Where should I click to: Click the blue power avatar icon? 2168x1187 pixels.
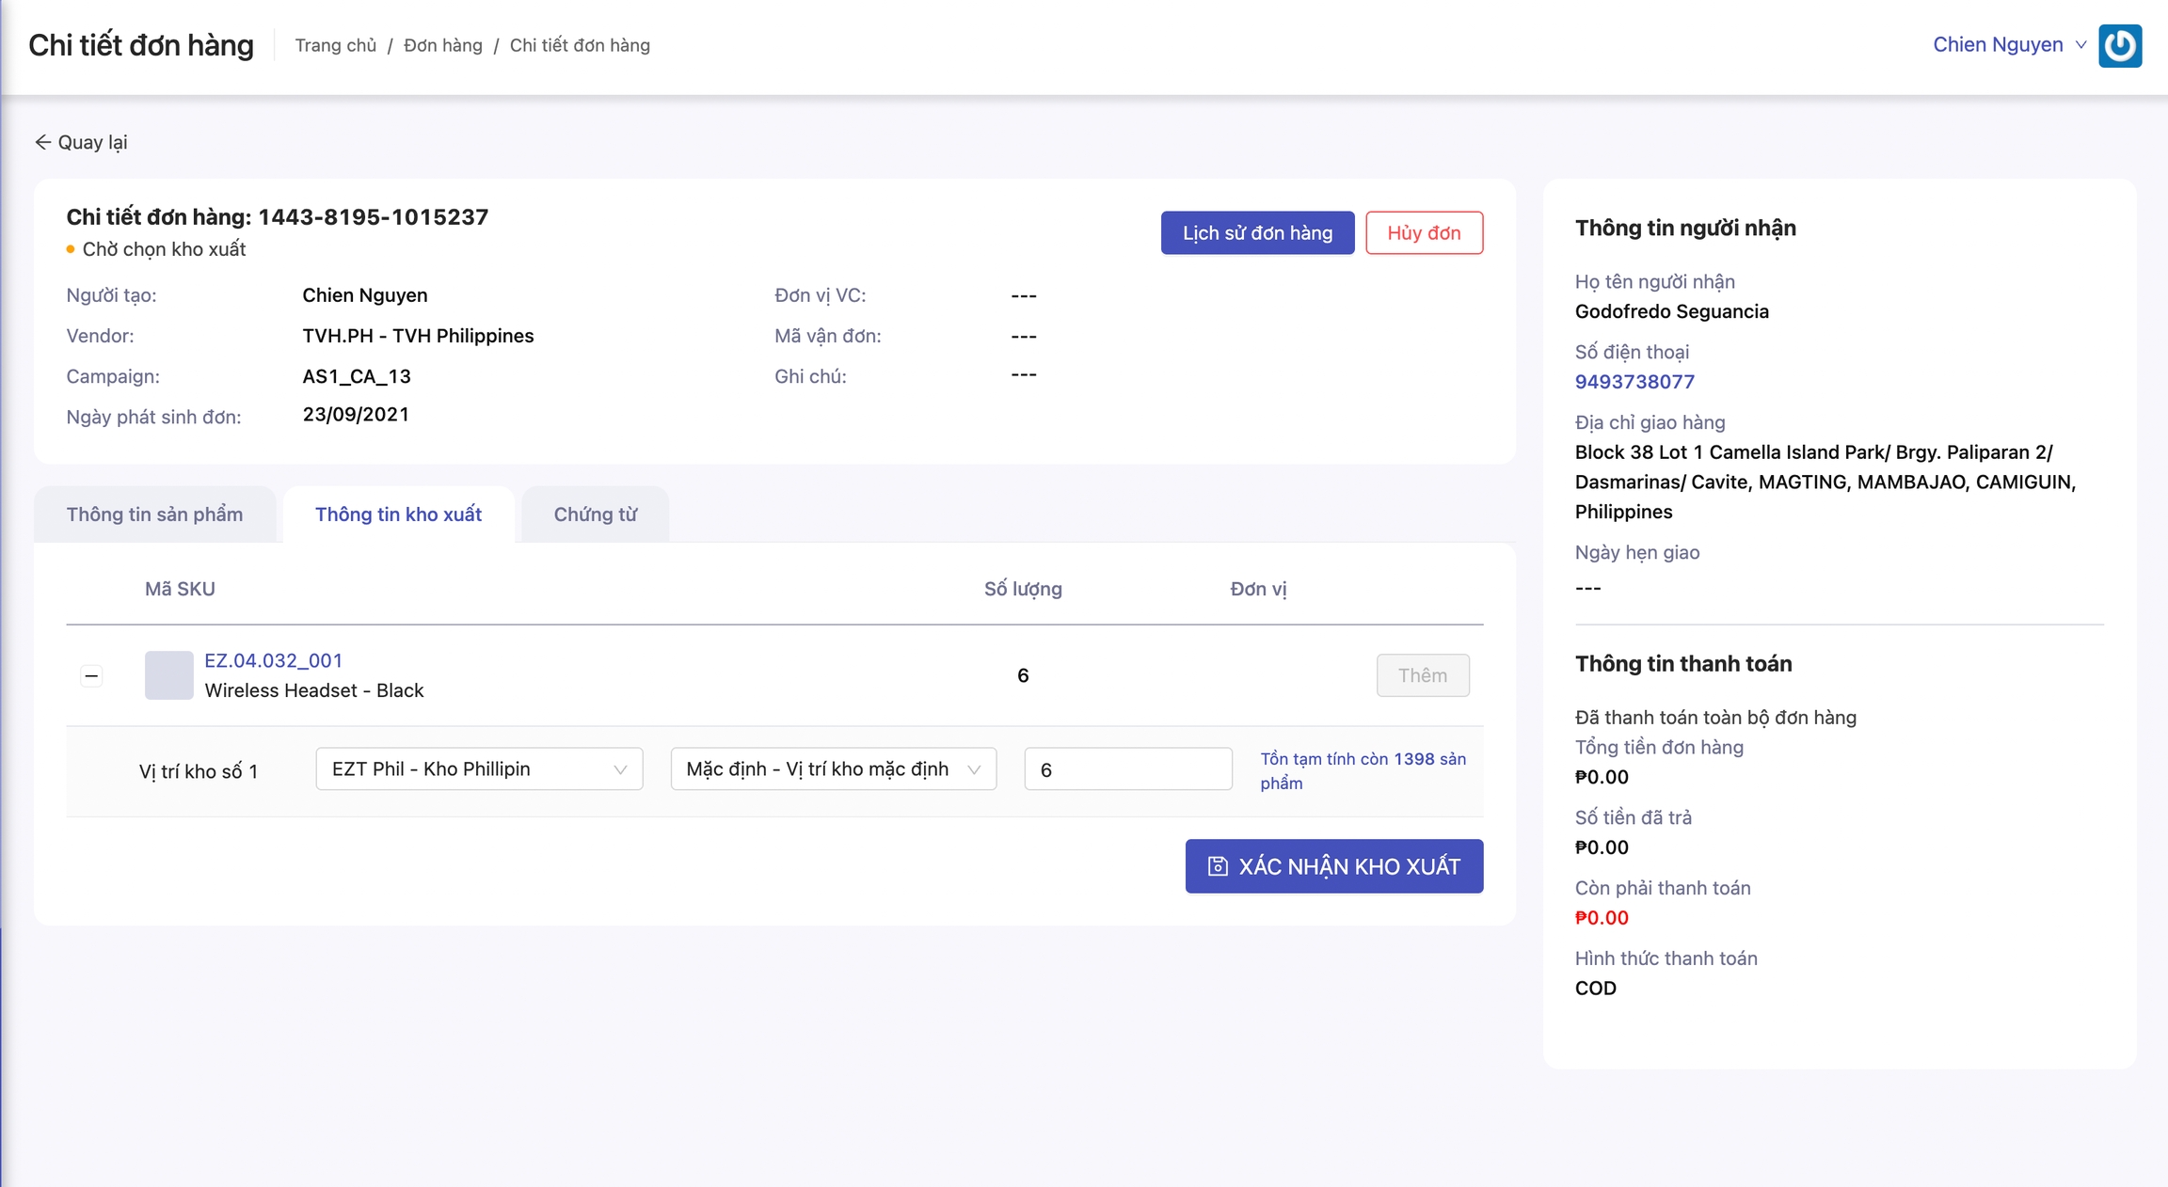tap(2119, 46)
